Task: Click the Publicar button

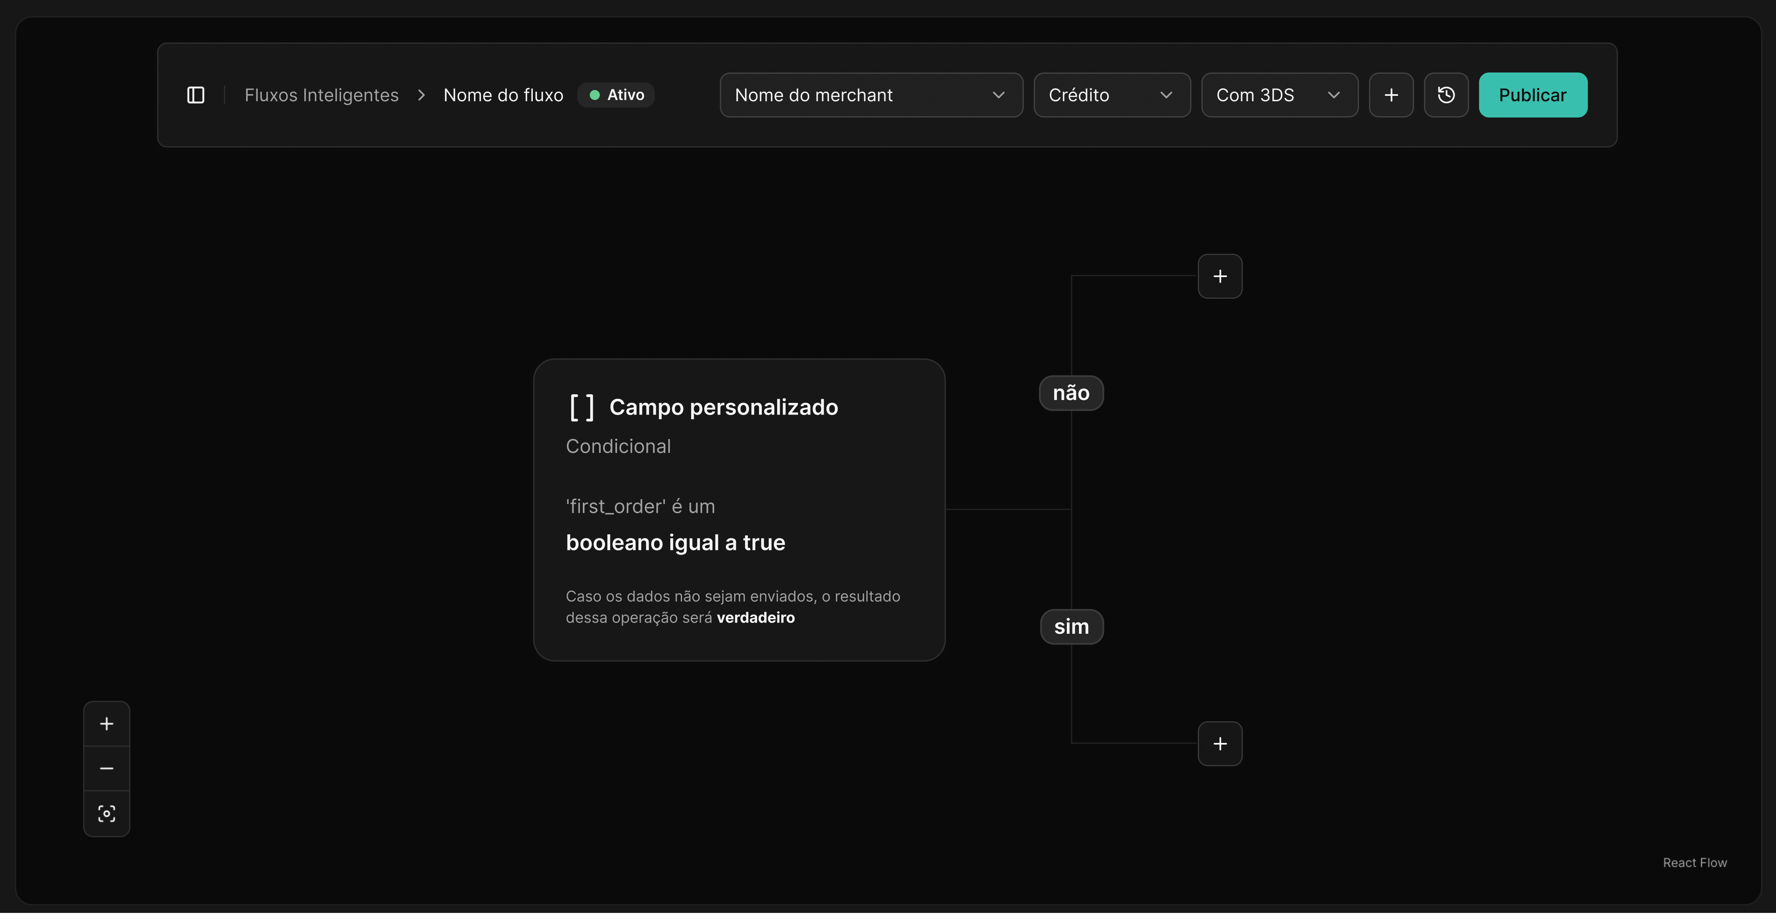Action: pos(1533,95)
